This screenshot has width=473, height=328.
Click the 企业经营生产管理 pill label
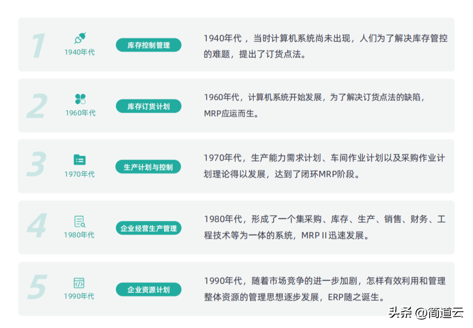coord(149,228)
